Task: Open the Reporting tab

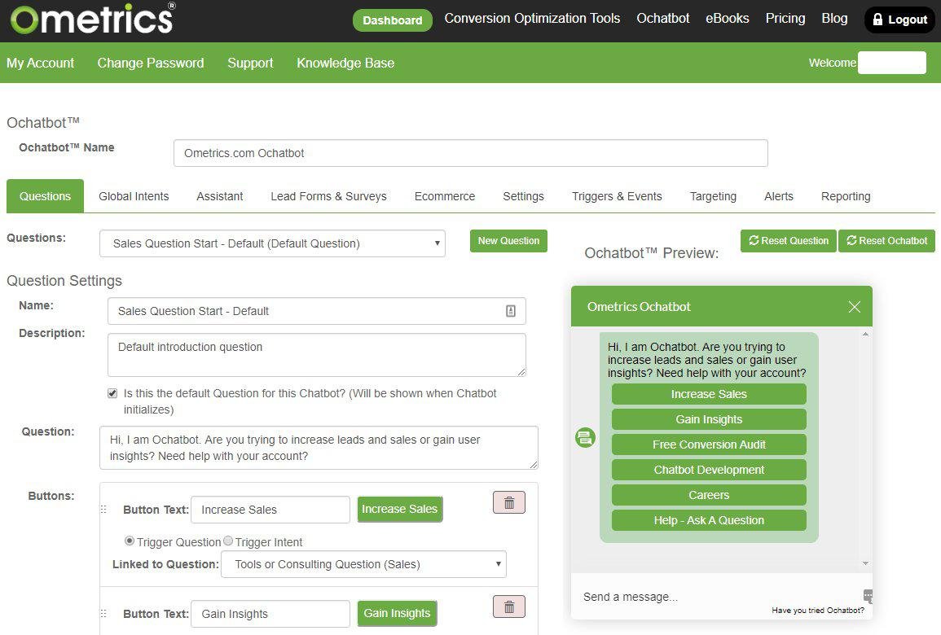Action: (846, 196)
